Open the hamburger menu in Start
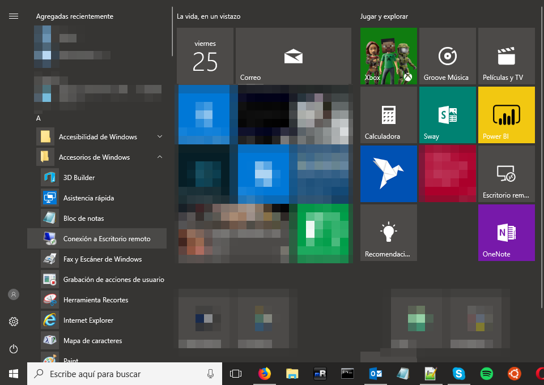The height and width of the screenshot is (385, 544). (x=14, y=16)
